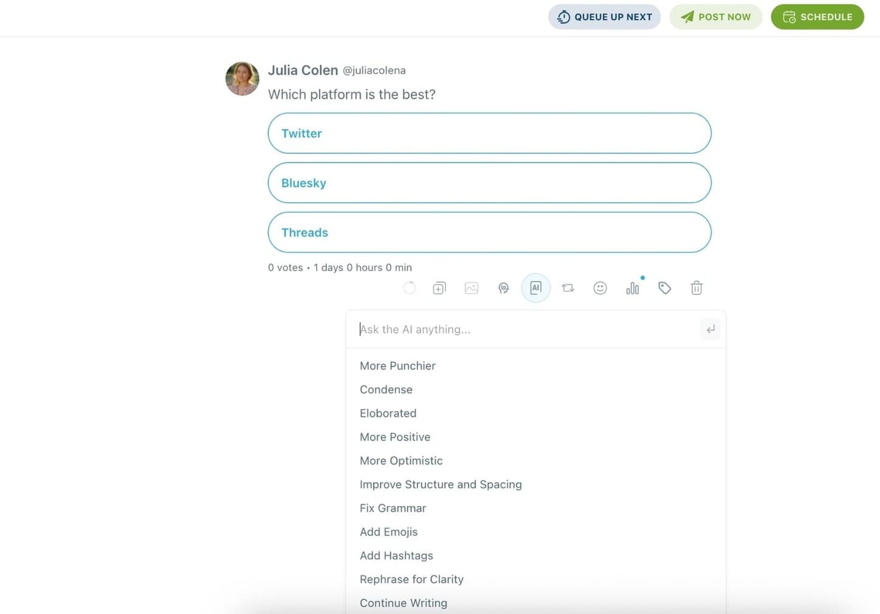Click the repost/recycle icon
880x614 pixels.
pyautogui.click(x=568, y=288)
